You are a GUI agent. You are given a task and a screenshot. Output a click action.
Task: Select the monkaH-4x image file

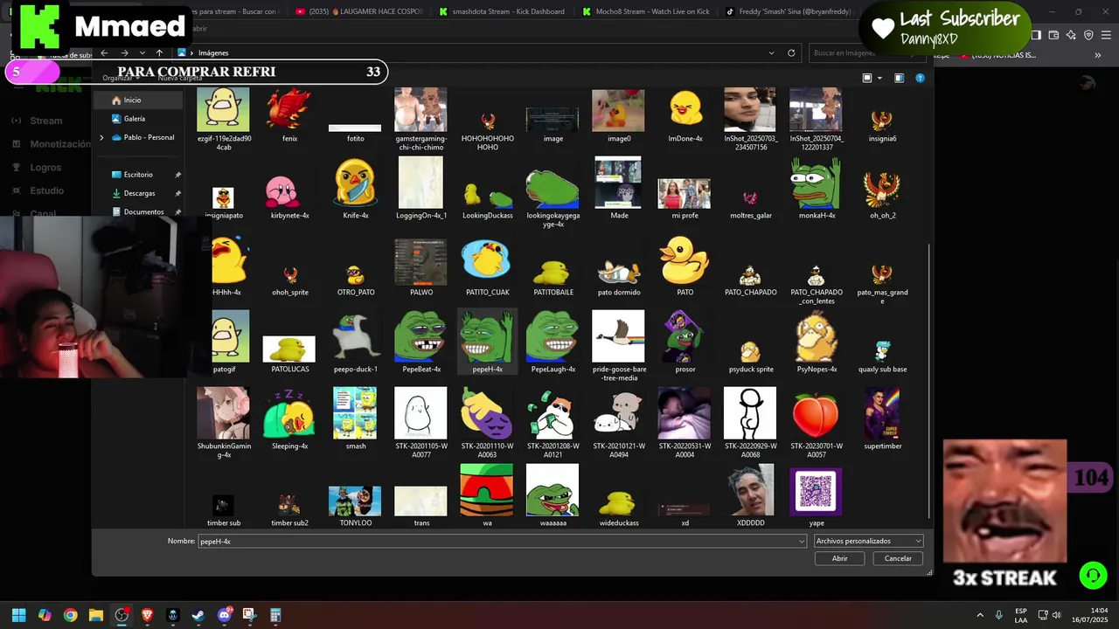[x=817, y=189]
